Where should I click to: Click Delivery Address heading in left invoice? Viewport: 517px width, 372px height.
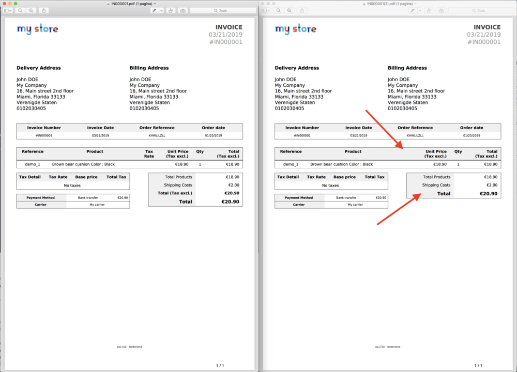pos(39,68)
